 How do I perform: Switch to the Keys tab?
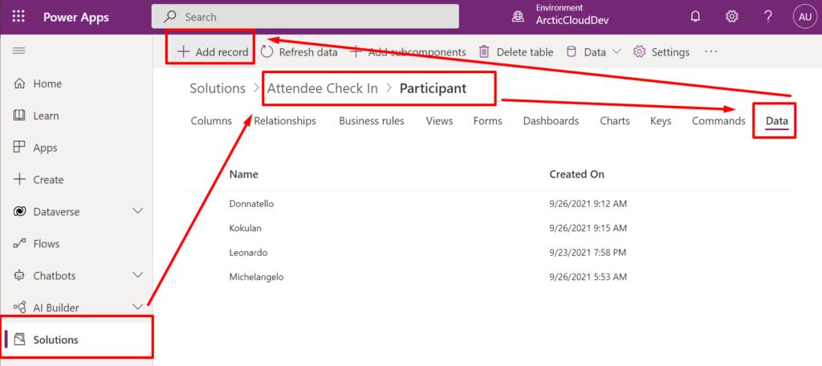pos(661,121)
